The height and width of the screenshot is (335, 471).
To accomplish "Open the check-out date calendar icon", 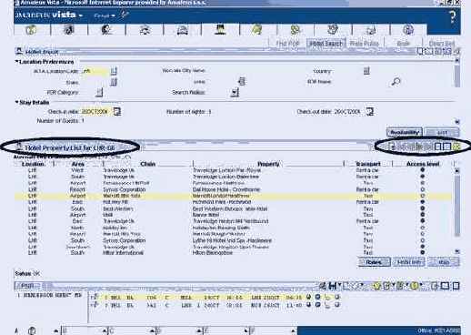I will tap(369, 111).
